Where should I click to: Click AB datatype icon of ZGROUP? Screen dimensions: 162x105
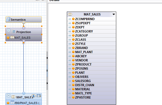[x=70, y=36]
